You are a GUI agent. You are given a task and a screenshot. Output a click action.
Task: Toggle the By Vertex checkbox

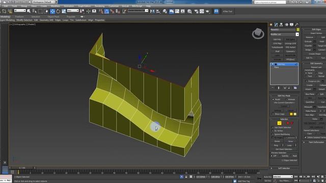273,131
